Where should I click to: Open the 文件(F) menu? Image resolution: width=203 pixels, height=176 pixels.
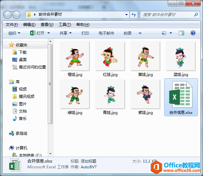[12, 25]
